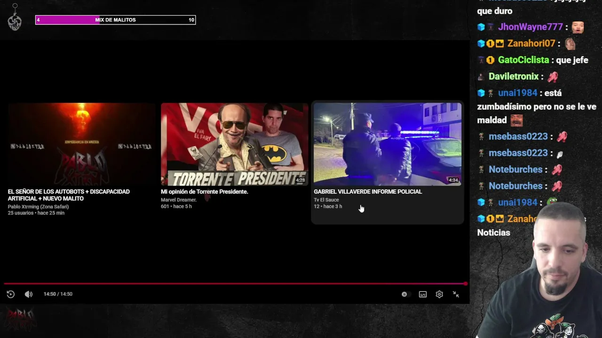The height and width of the screenshot is (338, 602).
Task: Select chat user GatoCiclista
Action: [x=523, y=60]
